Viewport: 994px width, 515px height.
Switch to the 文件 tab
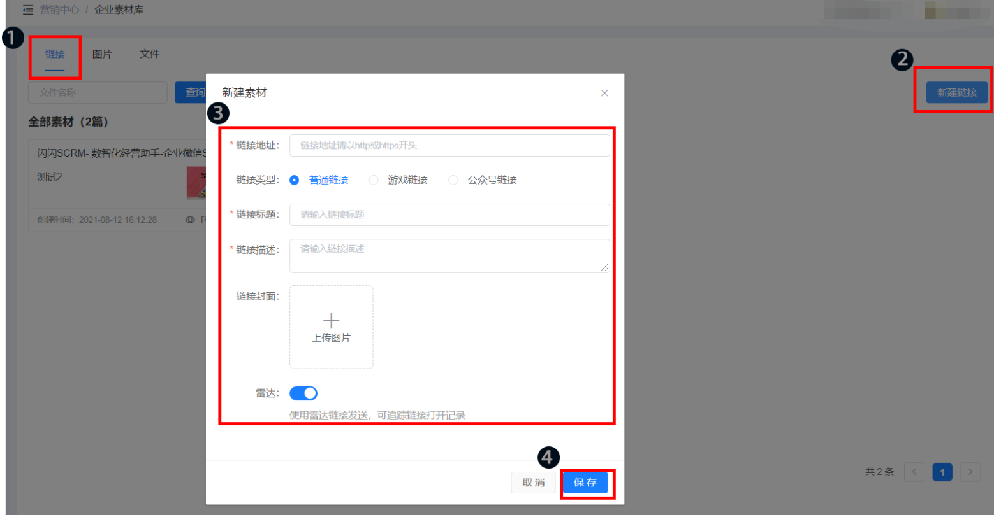pyautogui.click(x=149, y=54)
